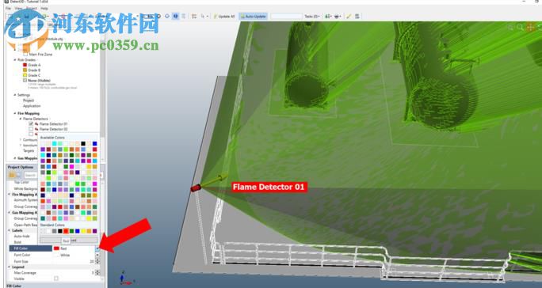Screen dimensions: 542x288
Task: Click the zoom-window icon left of the magnifier
Action: 511,27
